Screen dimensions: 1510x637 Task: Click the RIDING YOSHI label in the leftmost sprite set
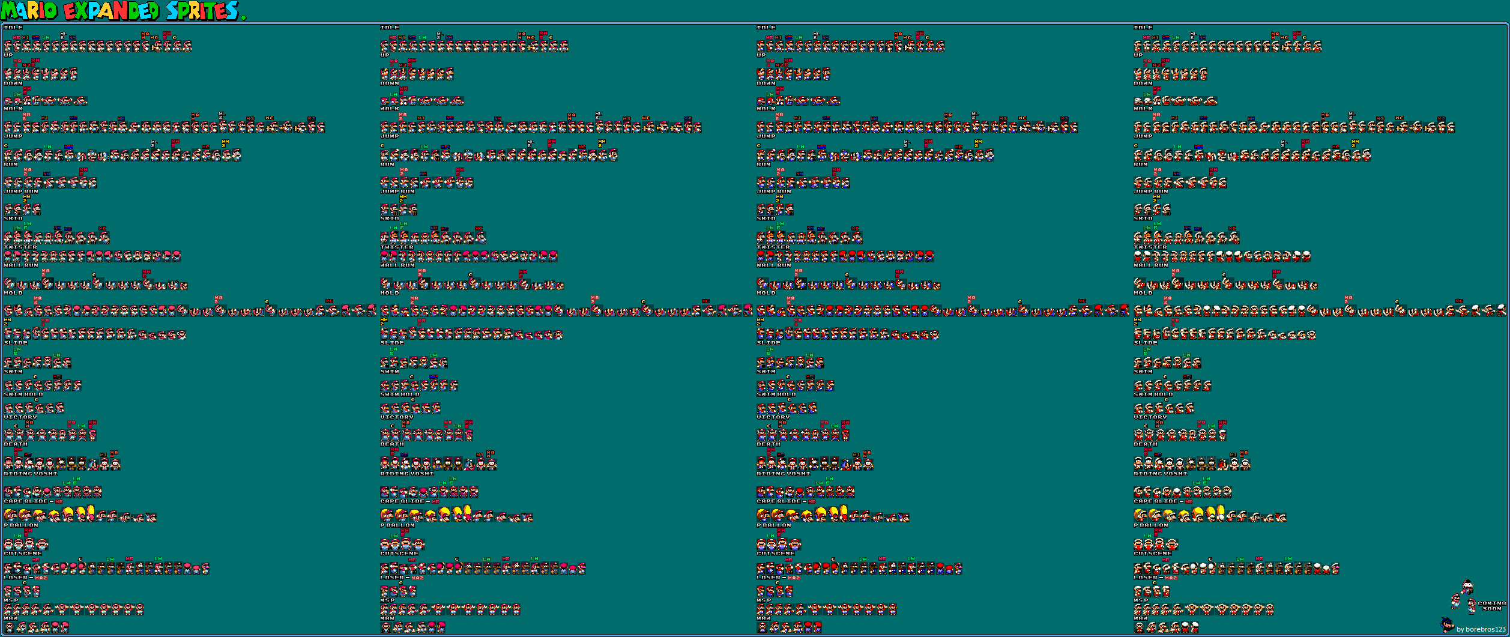tap(31, 474)
